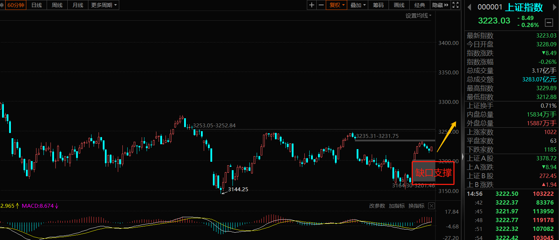The width and height of the screenshot is (559, 240).
Task: Select tick row with price 3222.37
Action: tap(511, 202)
